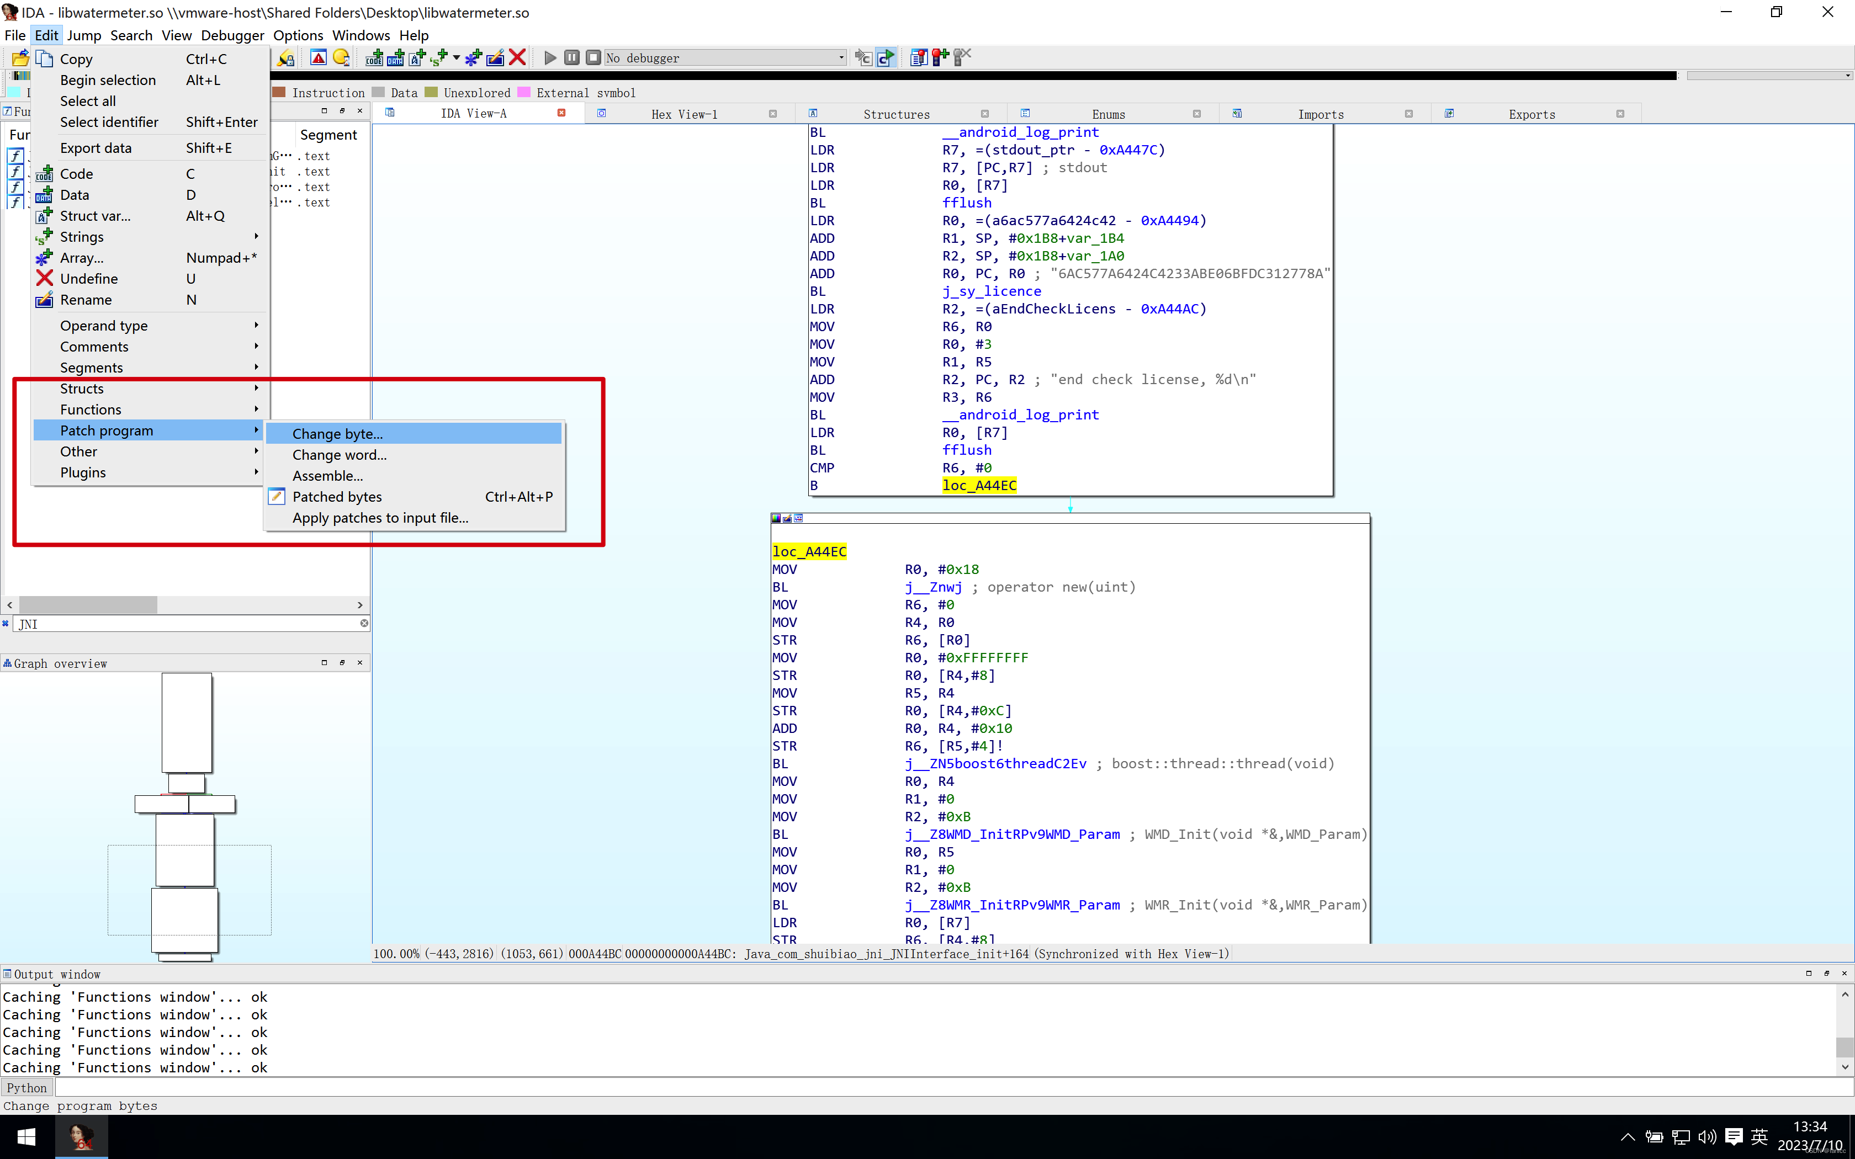Screen dimensions: 1855x1159
Task: Close the Graph overview panel
Action: click(359, 663)
